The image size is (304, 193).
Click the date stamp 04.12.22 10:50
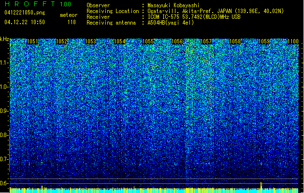pyautogui.click(x=25, y=22)
